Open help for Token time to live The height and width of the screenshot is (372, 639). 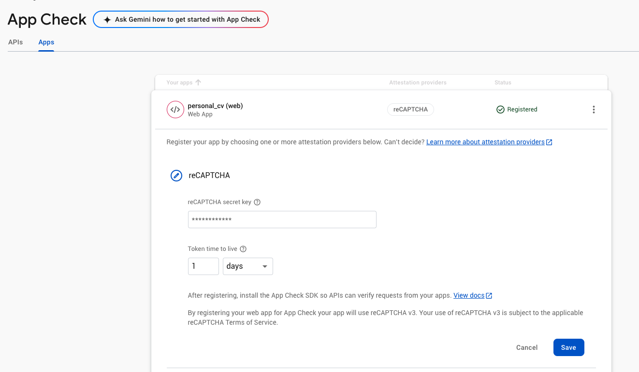click(243, 249)
